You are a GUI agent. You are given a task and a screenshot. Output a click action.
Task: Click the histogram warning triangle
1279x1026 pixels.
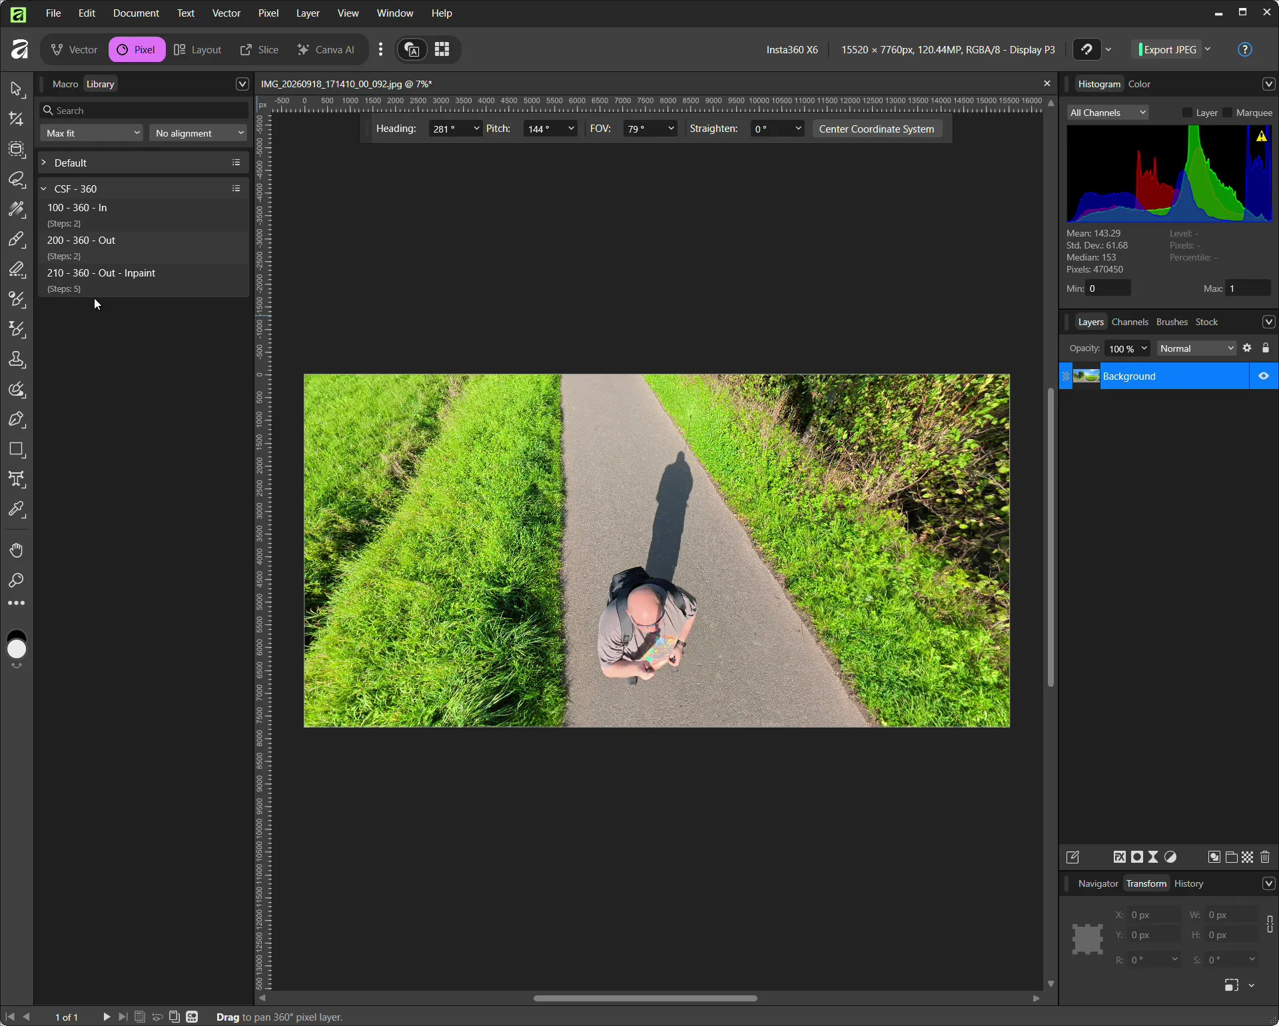pos(1262,136)
